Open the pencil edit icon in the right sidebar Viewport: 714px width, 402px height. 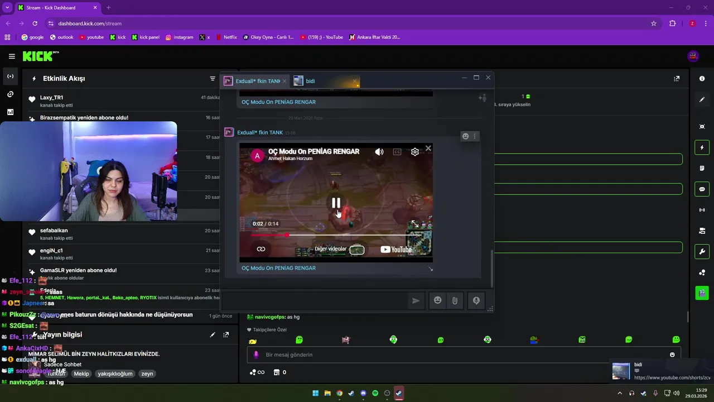click(702, 99)
